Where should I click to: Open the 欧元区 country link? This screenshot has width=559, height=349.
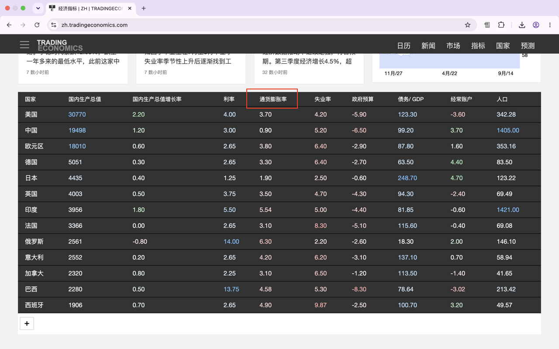tap(34, 146)
